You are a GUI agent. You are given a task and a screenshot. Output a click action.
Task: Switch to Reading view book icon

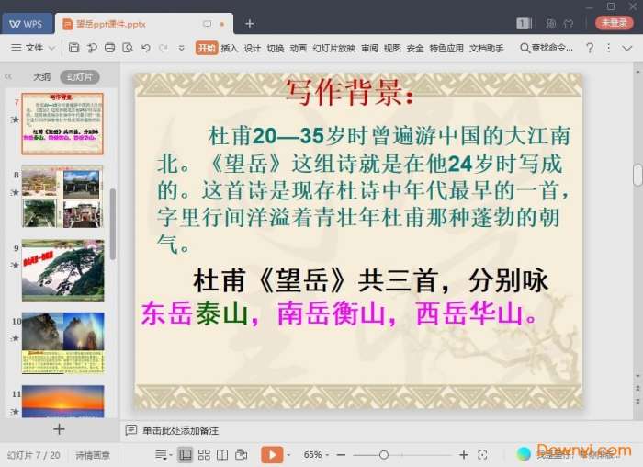tap(222, 455)
